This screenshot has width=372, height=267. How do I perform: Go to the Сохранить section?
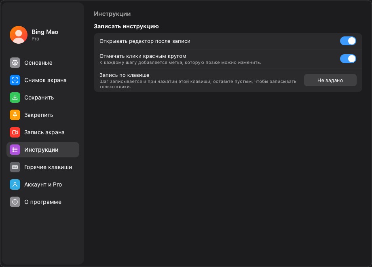tap(43, 97)
